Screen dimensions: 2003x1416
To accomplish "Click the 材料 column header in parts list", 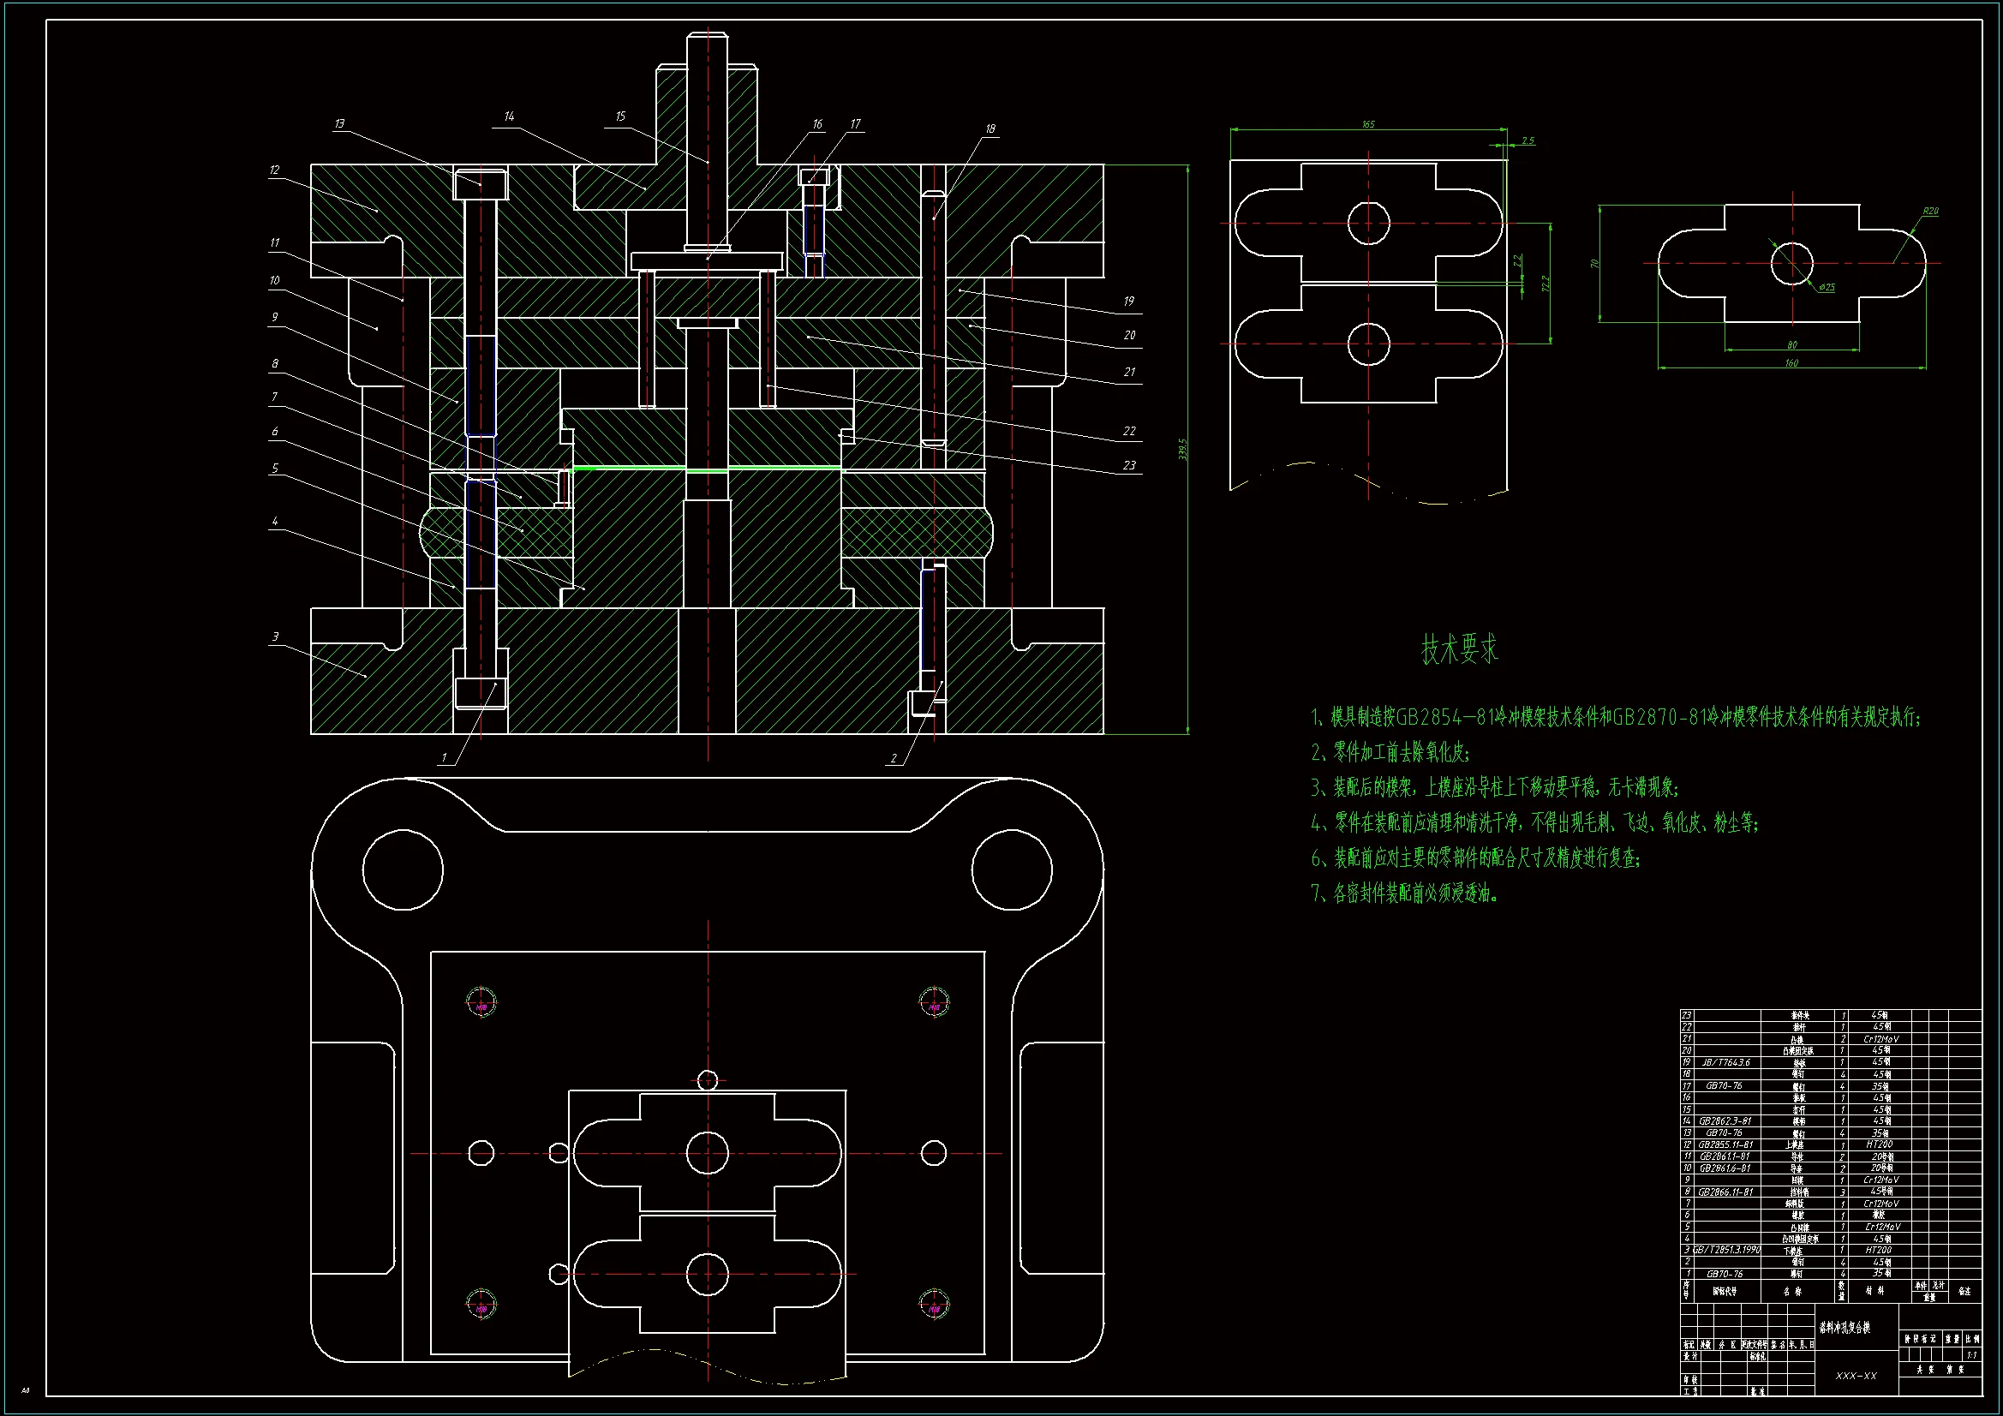I will (x=1874, y=1290).
